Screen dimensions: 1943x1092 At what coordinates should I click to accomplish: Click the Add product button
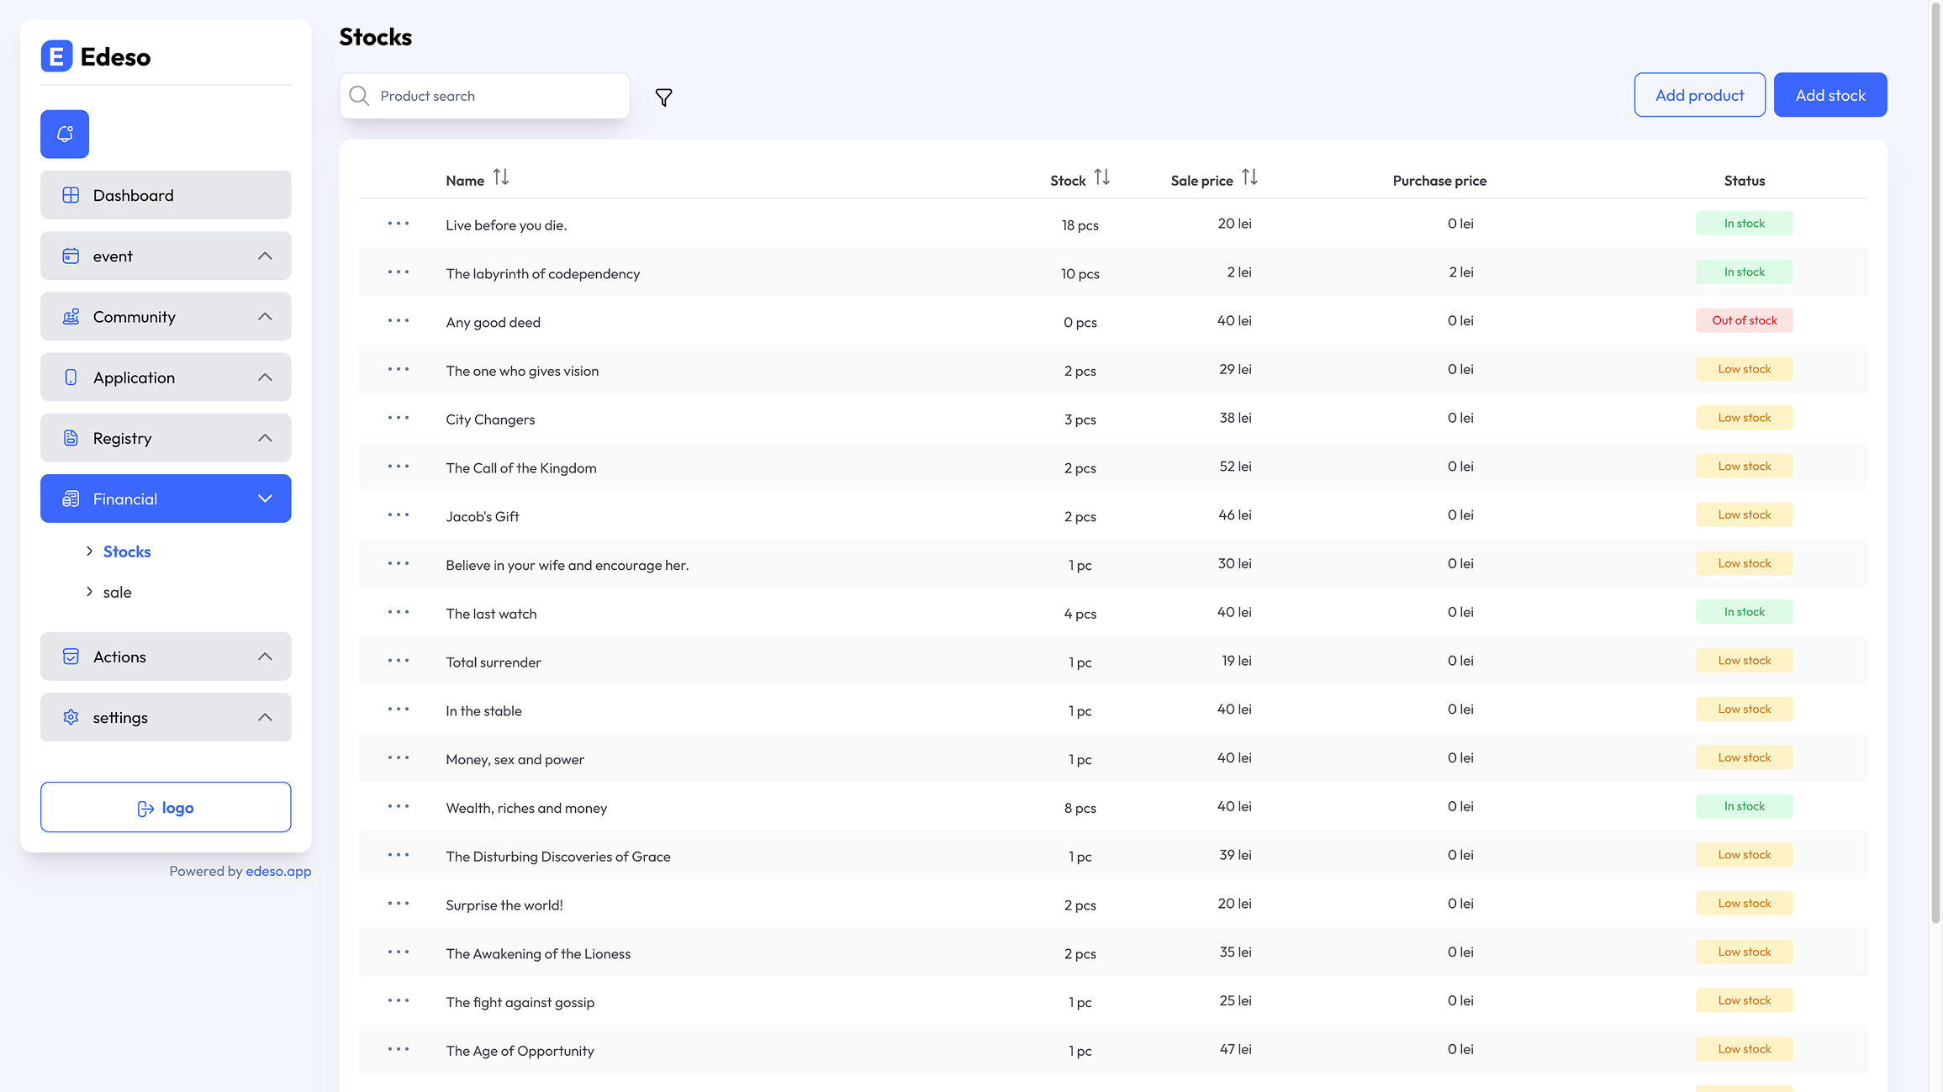[1699, 95]
